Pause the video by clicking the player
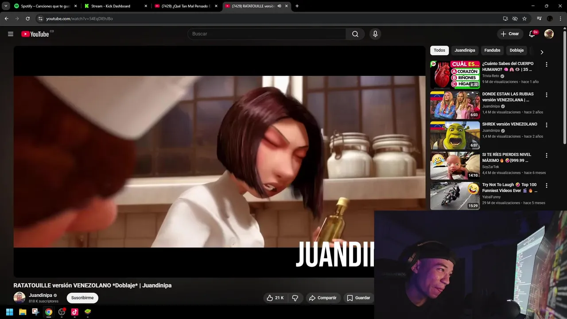The height and width of the screenshot is (319, 567). coord(219,162)
